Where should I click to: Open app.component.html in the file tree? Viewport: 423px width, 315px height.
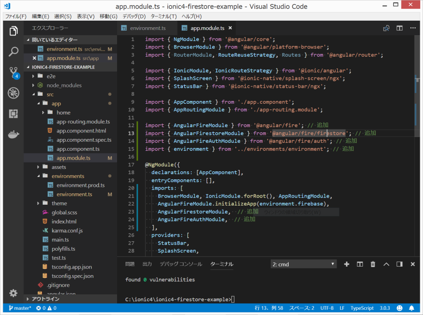tap(81, 131)
